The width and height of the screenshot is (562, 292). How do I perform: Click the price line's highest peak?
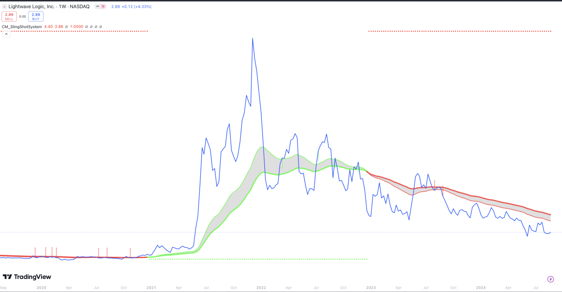tap(253, 39)
